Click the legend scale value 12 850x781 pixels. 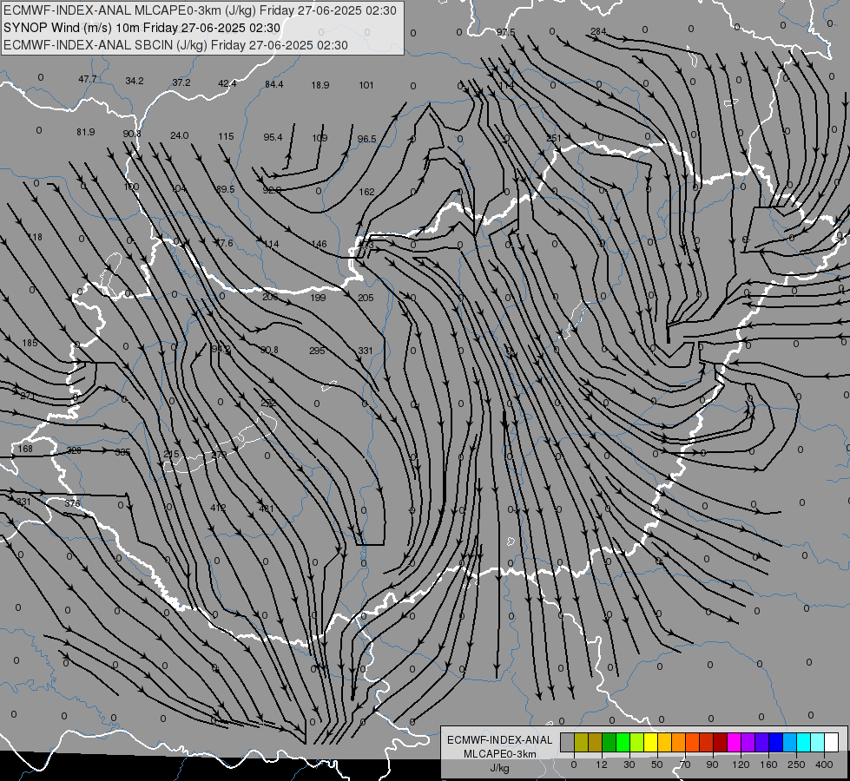click(602, 765)
